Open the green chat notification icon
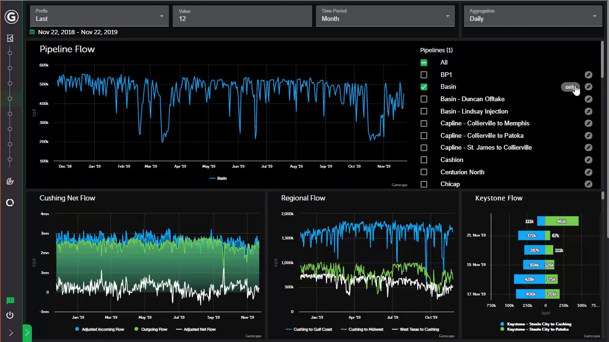The image size is (609, 342). pos(10,301)
